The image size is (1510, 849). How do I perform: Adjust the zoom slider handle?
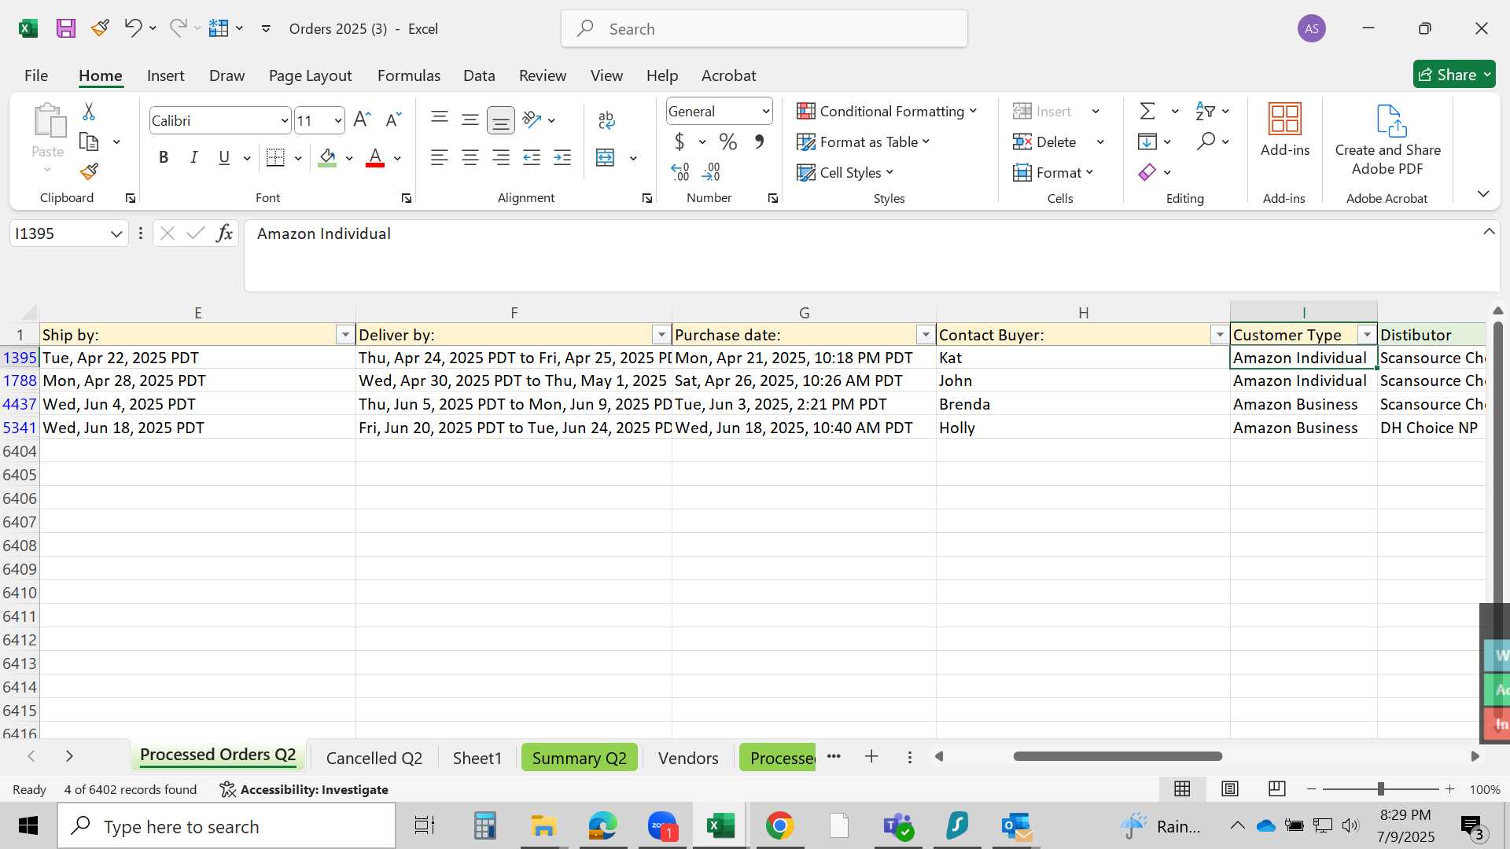tap(1380, 788)
